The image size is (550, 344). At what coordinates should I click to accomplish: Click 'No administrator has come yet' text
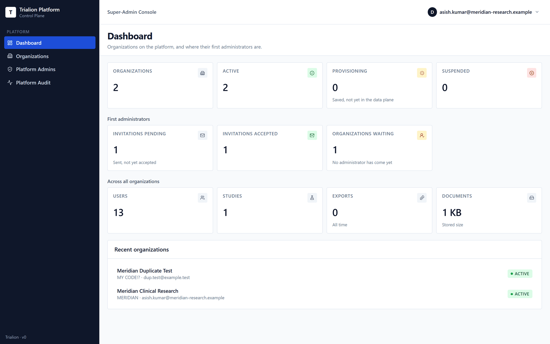[x=362, y=163]
